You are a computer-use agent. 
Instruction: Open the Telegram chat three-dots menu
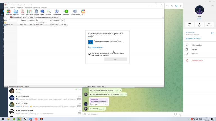click(x=181, y=6)
